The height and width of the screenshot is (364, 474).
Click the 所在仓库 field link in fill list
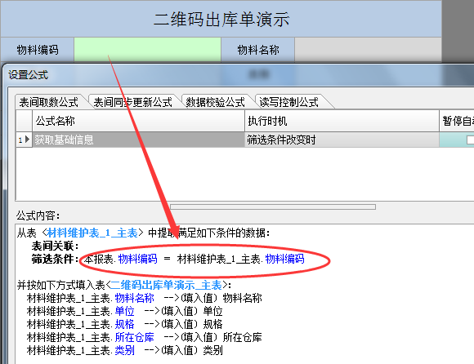point(135,337)
